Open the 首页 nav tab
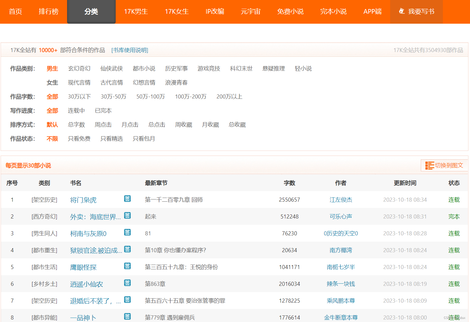 (x=15, y=12)
